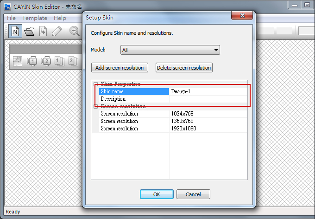This screenshot has width=315, height=219.
Task: Select the video area 2 icon
Action: click(x=46, y=61)
